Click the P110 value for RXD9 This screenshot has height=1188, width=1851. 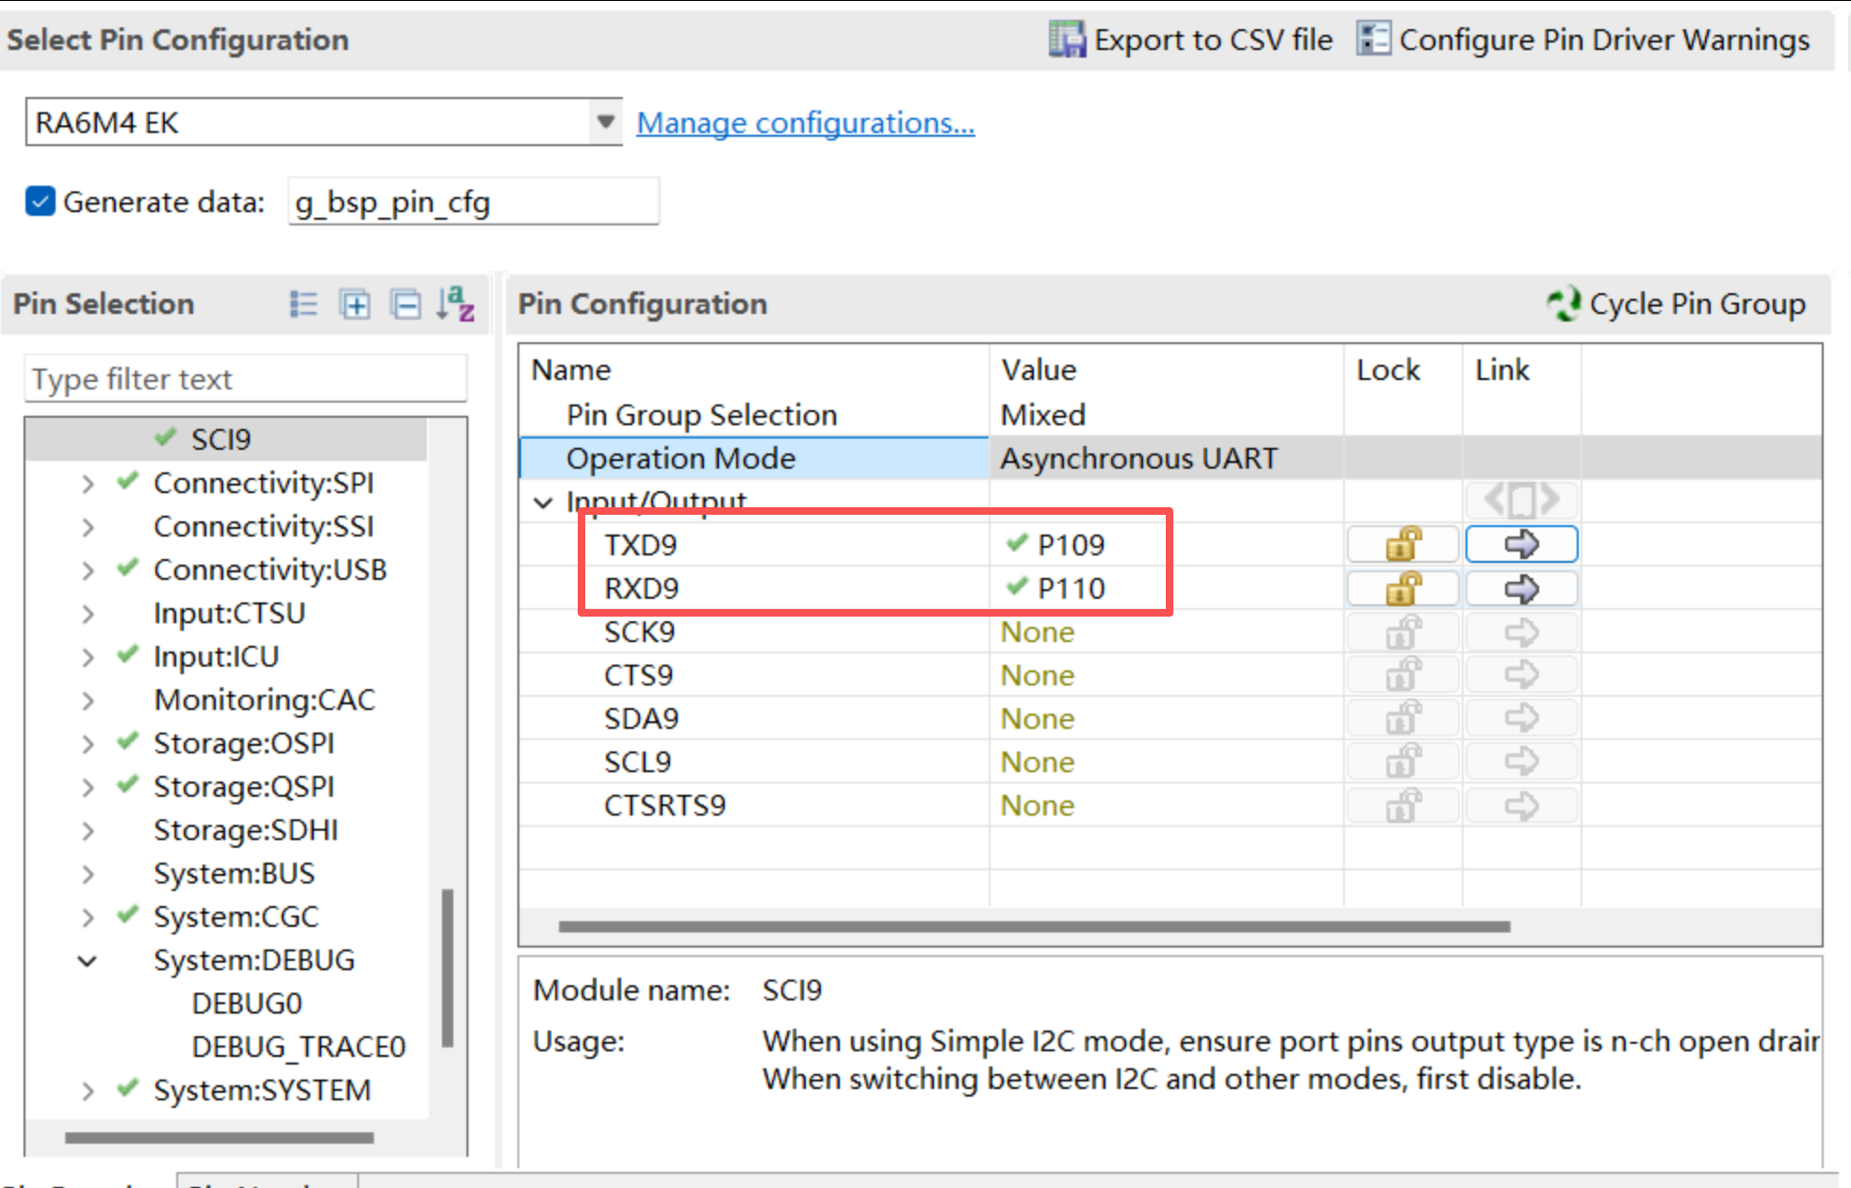[x=1071, y=588]
